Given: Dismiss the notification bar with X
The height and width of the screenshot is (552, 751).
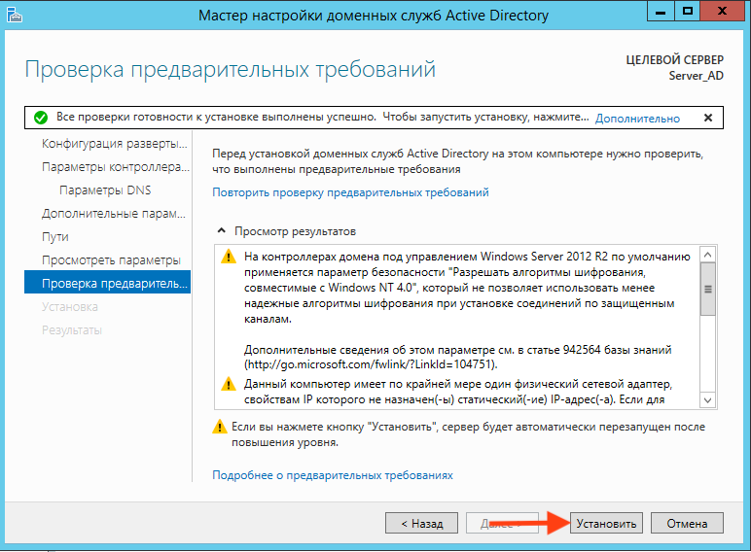Looking at the screenshot, I should pos(707,118).
